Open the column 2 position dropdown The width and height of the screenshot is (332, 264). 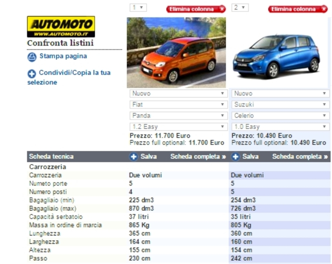[240, 7]
